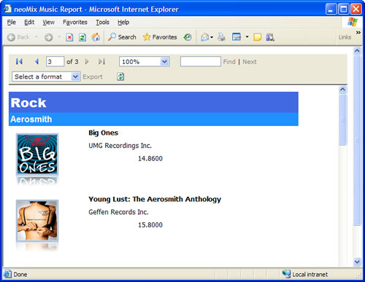Image resolution: width=365 pixels, height=282 pixels.
Task: Expand the Edit dropdown arrow
Action: (x=247, y=37)
